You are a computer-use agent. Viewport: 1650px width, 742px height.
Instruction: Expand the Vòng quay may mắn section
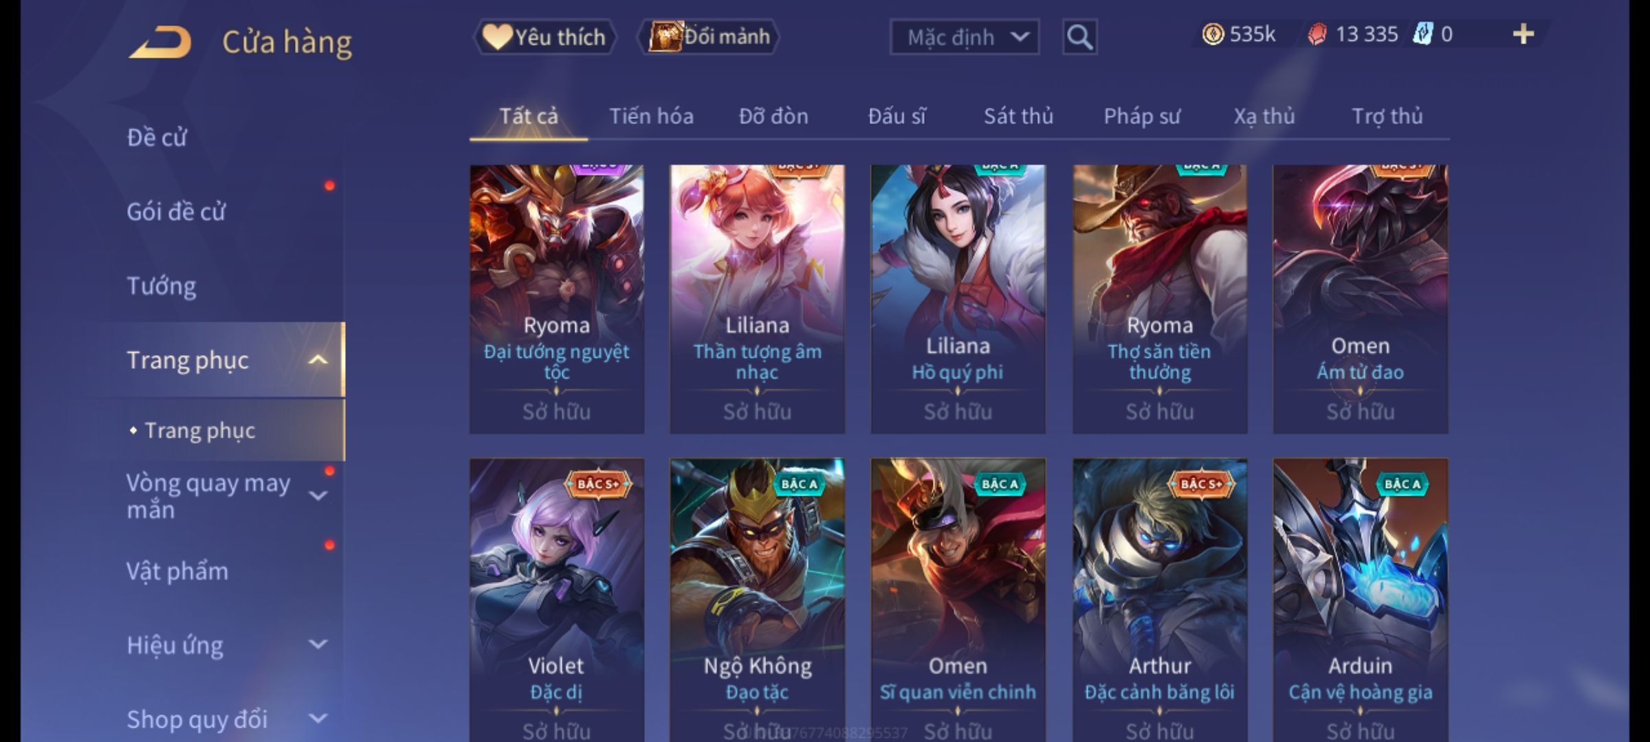[x=318, y=495]
